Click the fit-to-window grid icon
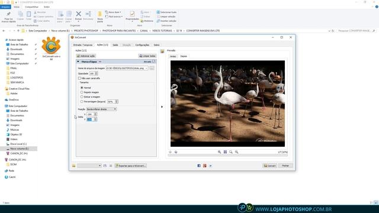 pyautogui.click(x=225, y=152)
